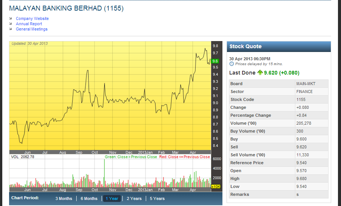Click the bullet arrow beside Company Website
The width and height of the screenshot is (341, 206).
point(11,18)
